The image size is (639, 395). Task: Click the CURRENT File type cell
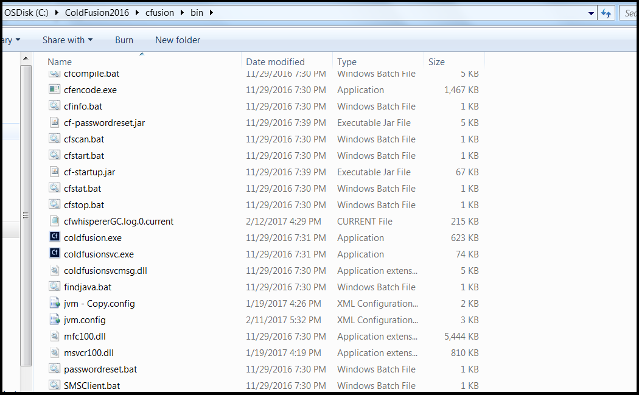point(365,222)
